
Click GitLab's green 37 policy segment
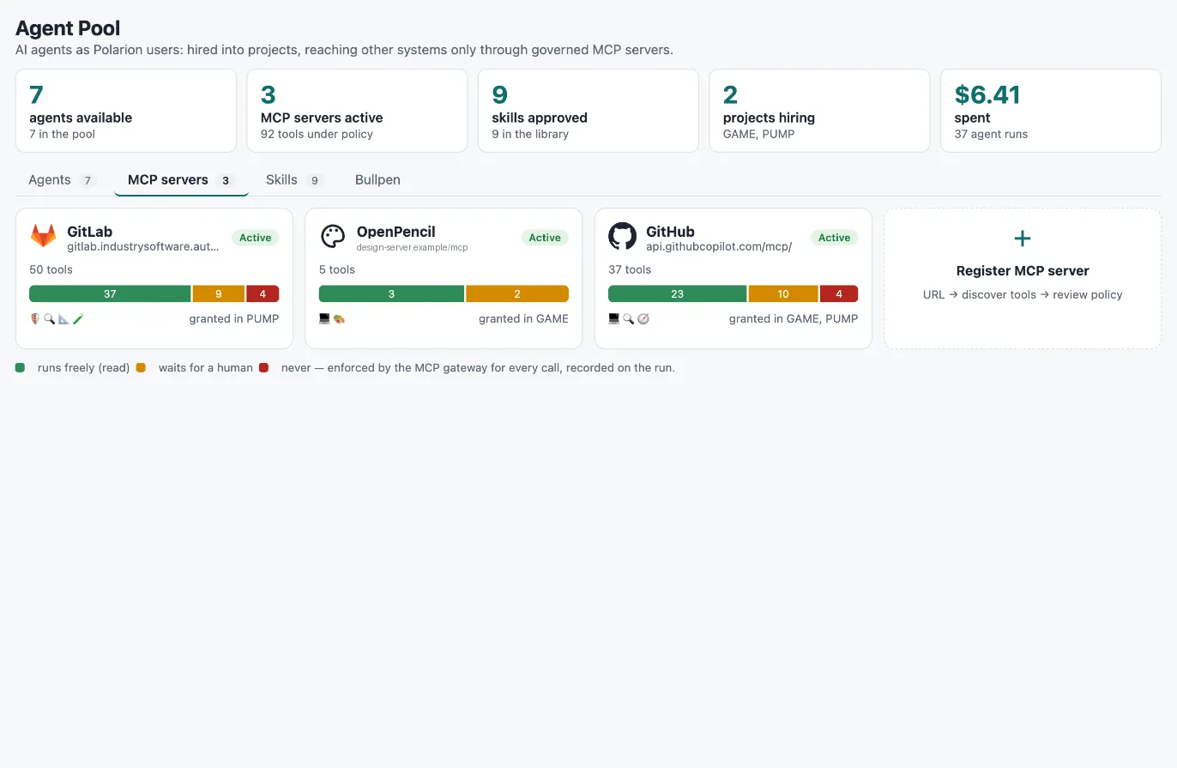pyautogui.click(x=110, y=293)
